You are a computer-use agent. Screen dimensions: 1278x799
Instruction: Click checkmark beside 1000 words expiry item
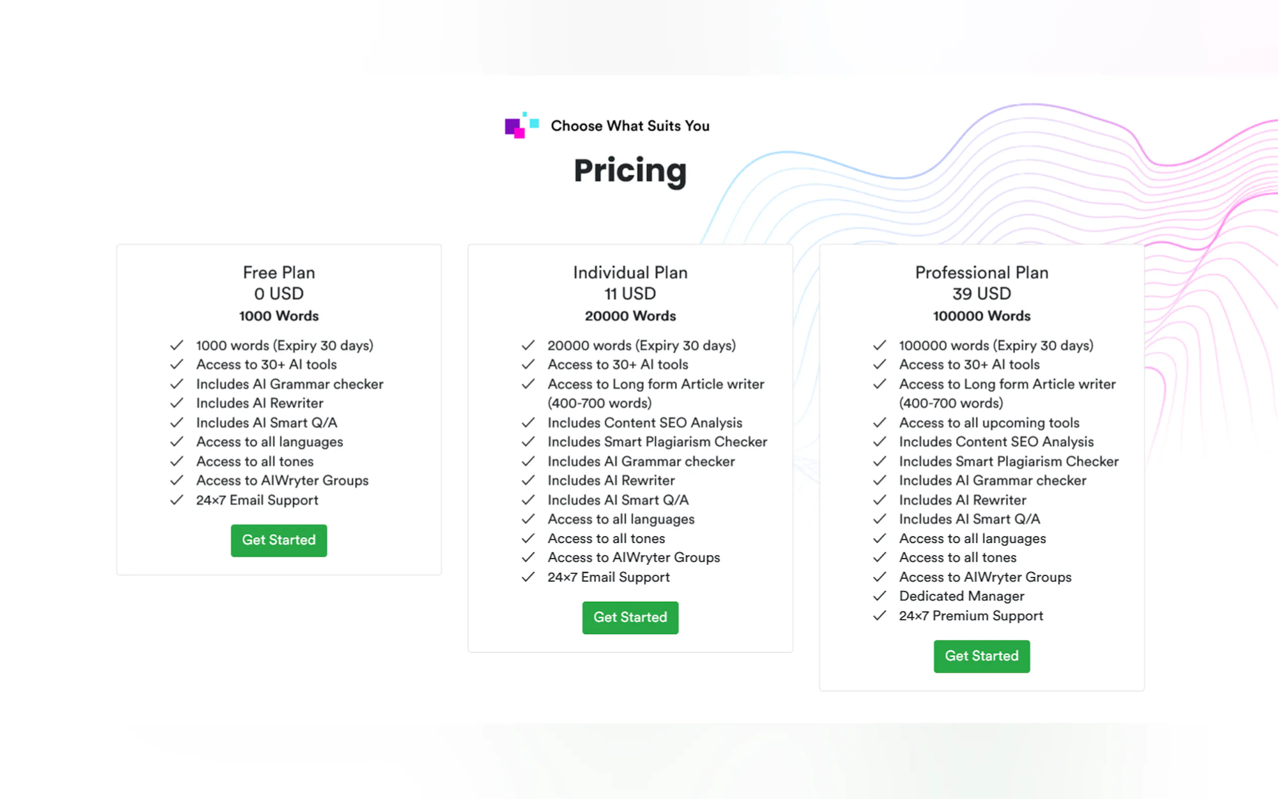pos(177,345)
